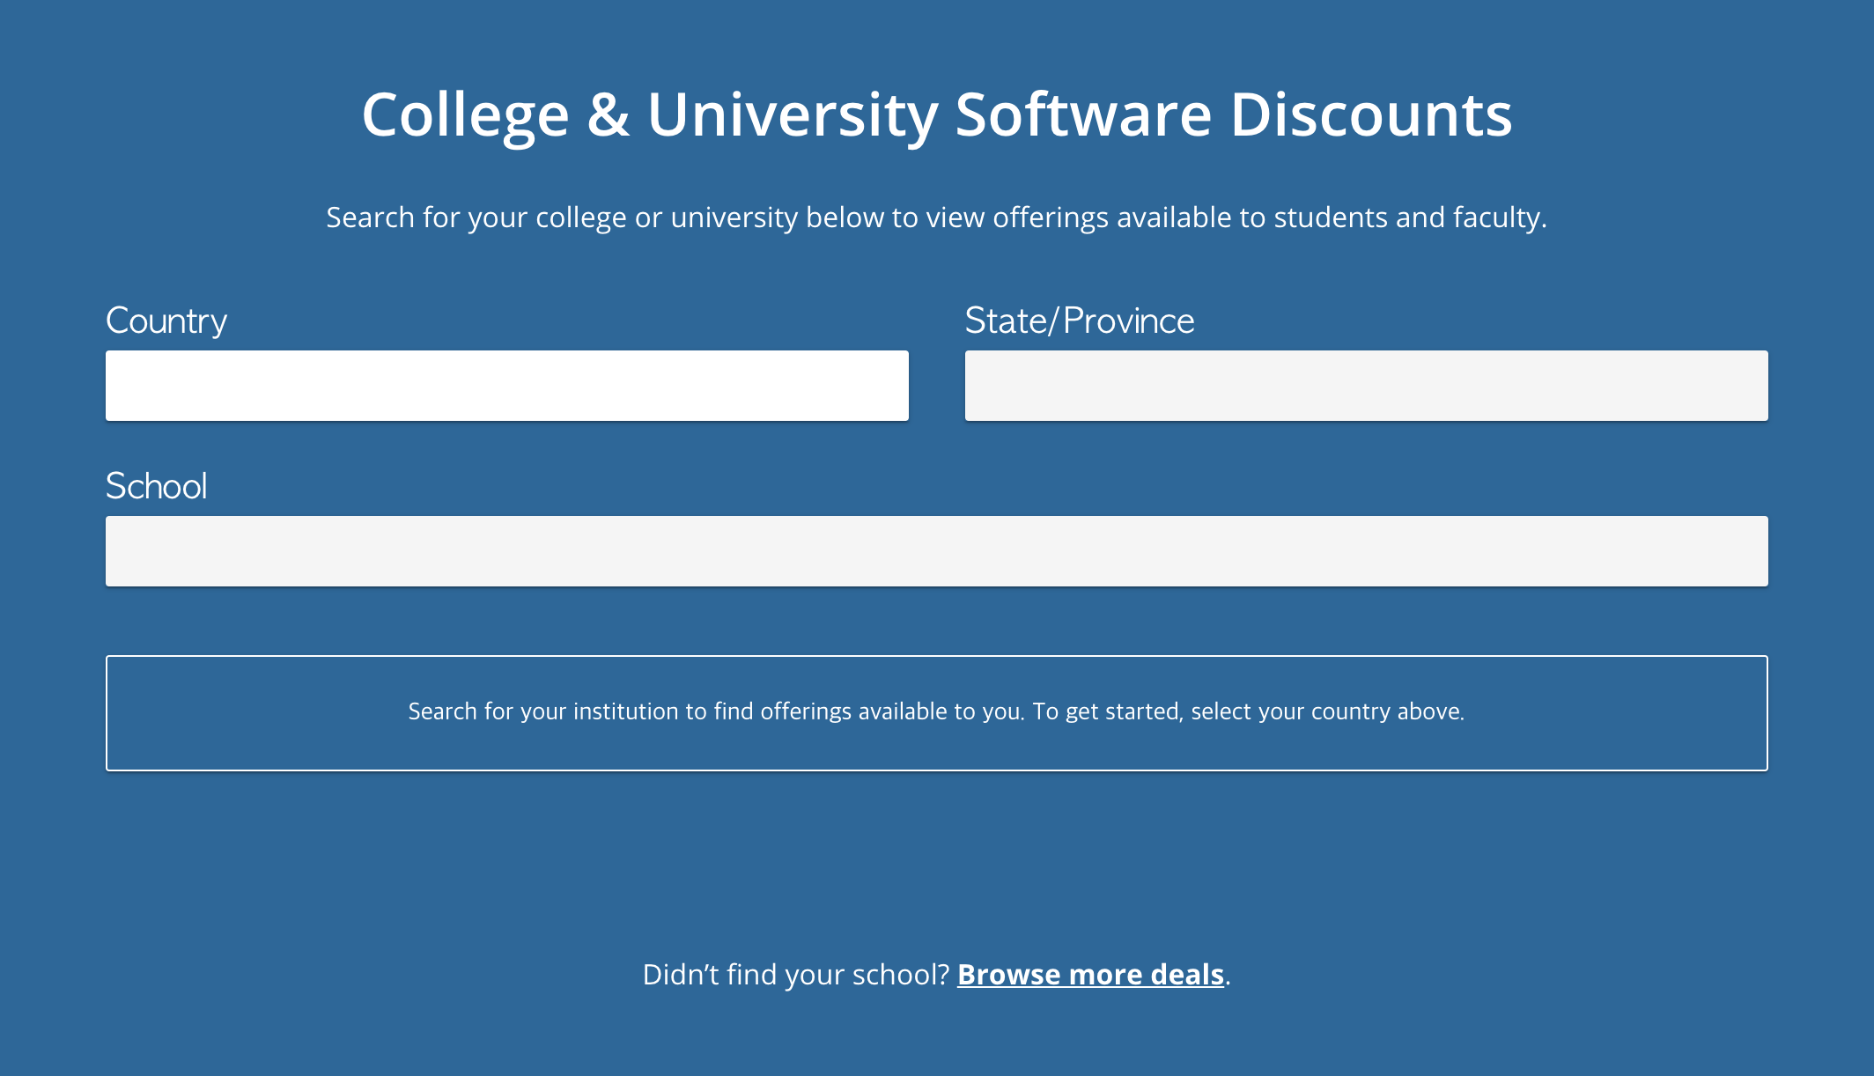Click "To get started, select your country above"

point(1248,711)
